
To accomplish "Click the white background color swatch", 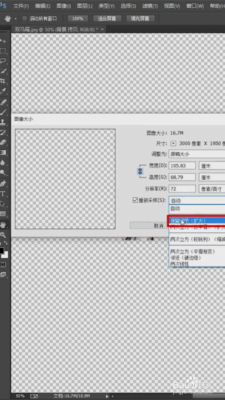I will 6,255.
